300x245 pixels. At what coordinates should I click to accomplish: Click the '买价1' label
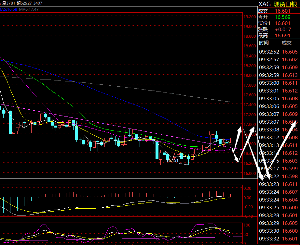[264, 23]
